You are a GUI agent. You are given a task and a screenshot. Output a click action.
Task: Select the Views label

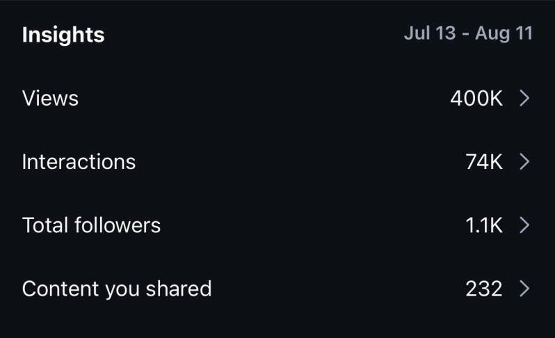tap(50, 99)
